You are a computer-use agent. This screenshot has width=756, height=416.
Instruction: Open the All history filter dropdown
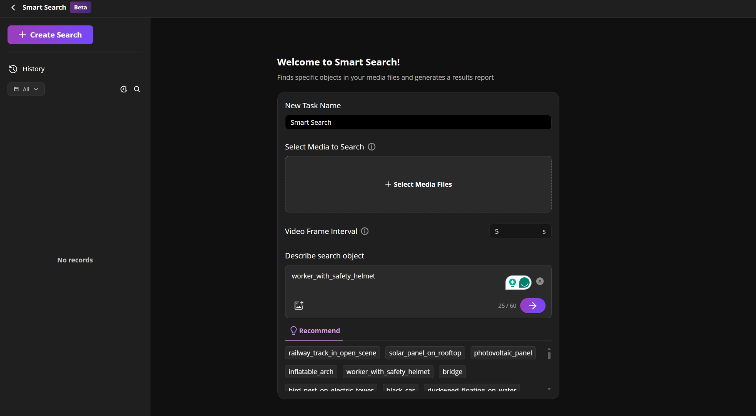[x=26, y=89]
